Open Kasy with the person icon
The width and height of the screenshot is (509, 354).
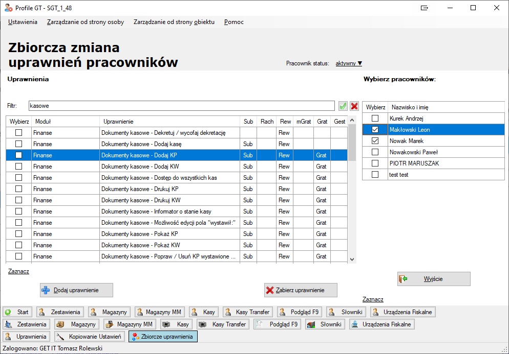point(203,312)
